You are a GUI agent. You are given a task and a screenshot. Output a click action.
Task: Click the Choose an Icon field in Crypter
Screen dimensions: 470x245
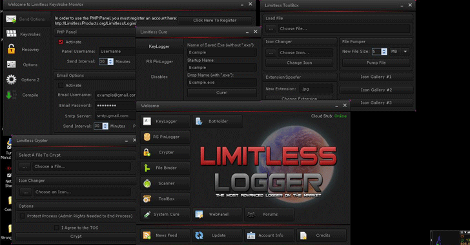82,192
